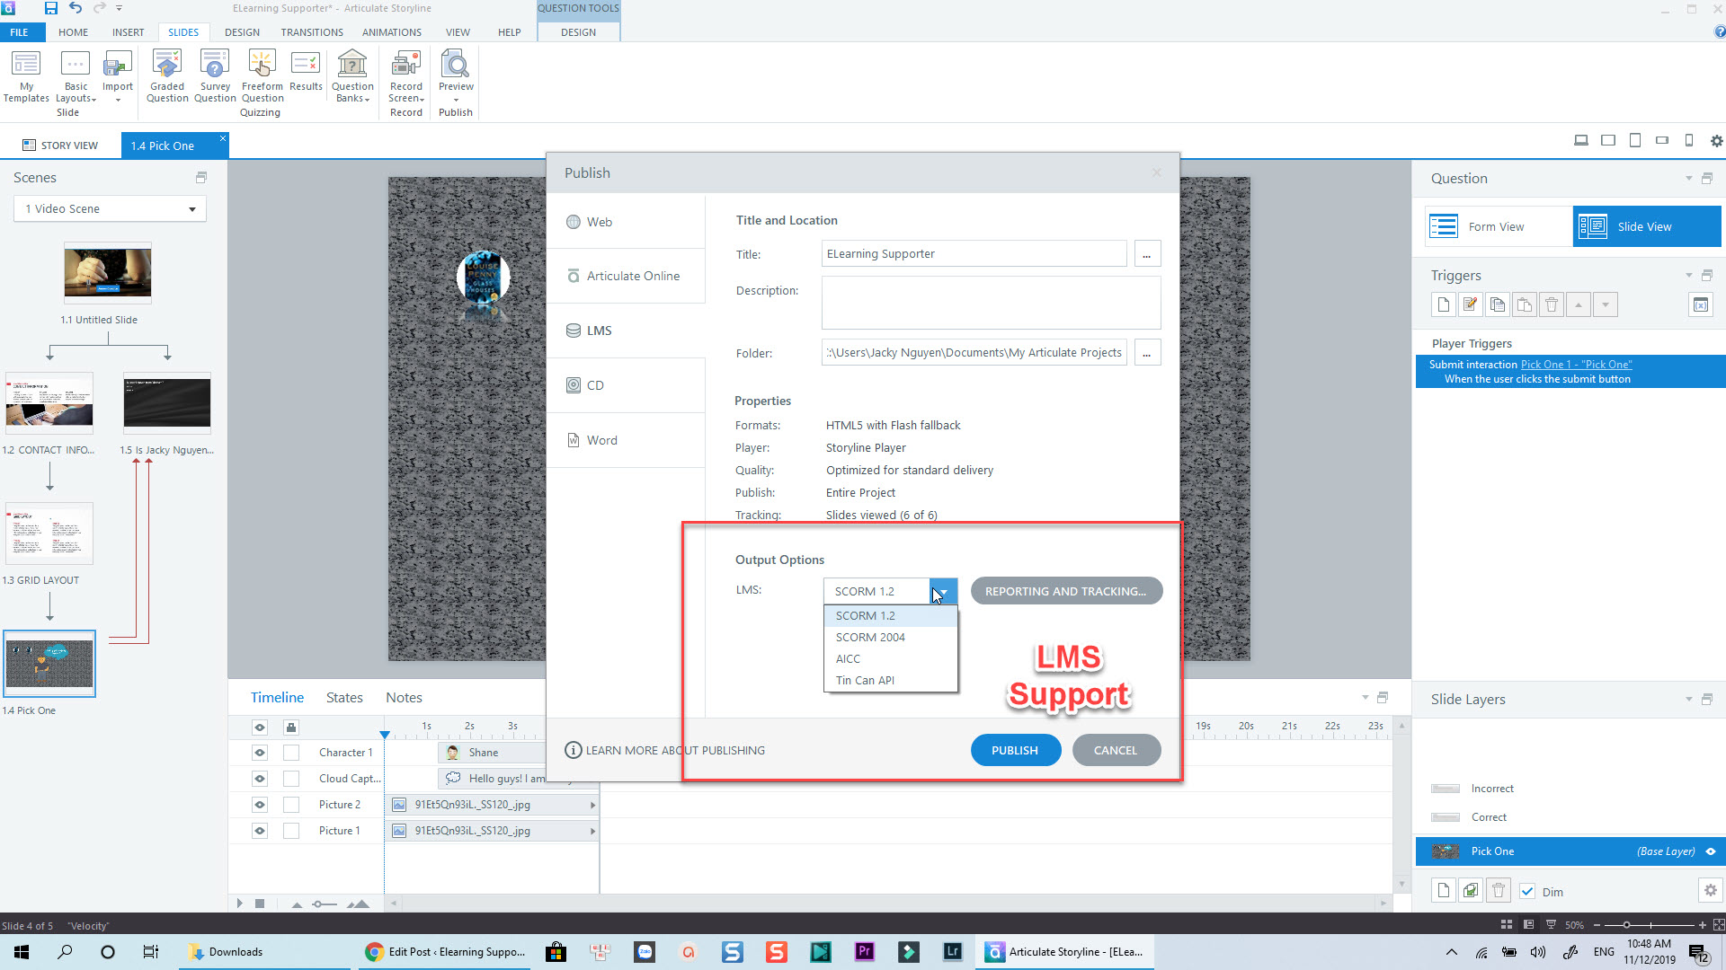
Task: Click the blue Publish button
Action: [x=1015, y=750]
